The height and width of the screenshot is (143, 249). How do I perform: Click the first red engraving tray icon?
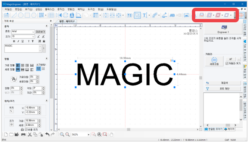[202, 15]
